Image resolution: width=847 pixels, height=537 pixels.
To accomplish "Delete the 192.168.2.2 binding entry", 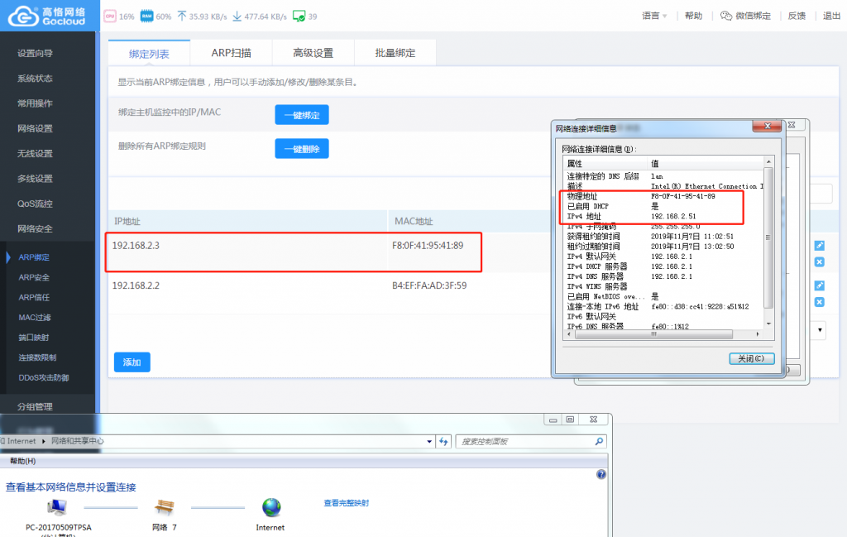I will point(820,302).
